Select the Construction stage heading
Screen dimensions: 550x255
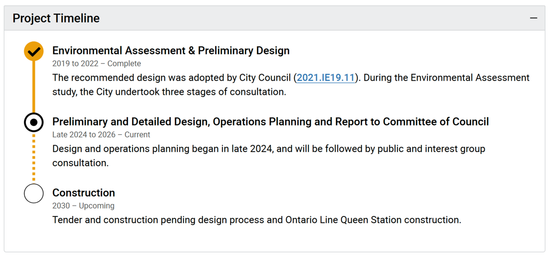click(83, 193)
